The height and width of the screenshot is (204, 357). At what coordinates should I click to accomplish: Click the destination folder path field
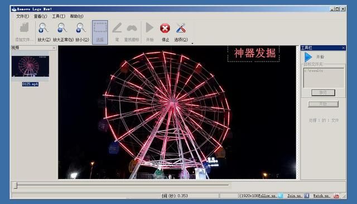click(x=324, y=78)
